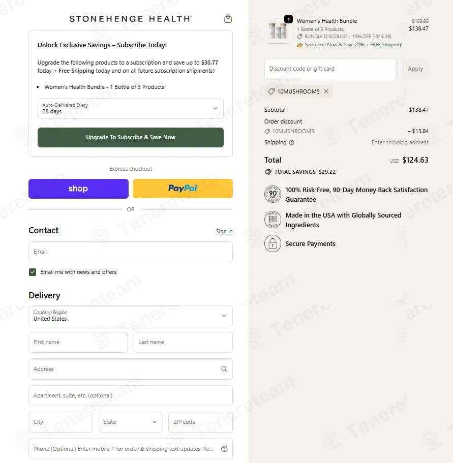Open the shopping bag cart icon
Image resolution: width=453 pixels, height=463 pixels.
(228, 19)
